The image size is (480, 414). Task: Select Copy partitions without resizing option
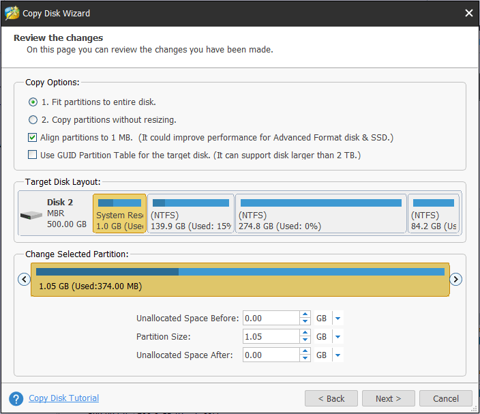click(x=33, y=120)
